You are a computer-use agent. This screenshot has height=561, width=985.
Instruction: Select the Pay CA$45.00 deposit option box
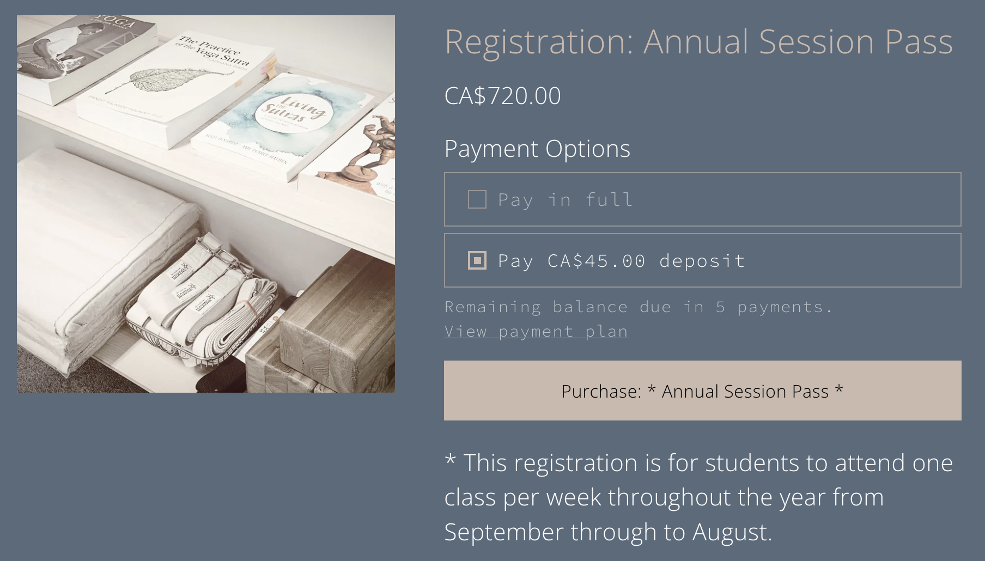pos(702,260)
